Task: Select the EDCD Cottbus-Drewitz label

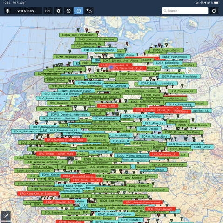Action: pyautogui.click(x=193, y=125)
